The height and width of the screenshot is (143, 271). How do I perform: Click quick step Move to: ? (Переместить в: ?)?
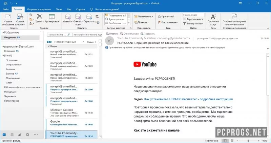[x=116, y=15]
